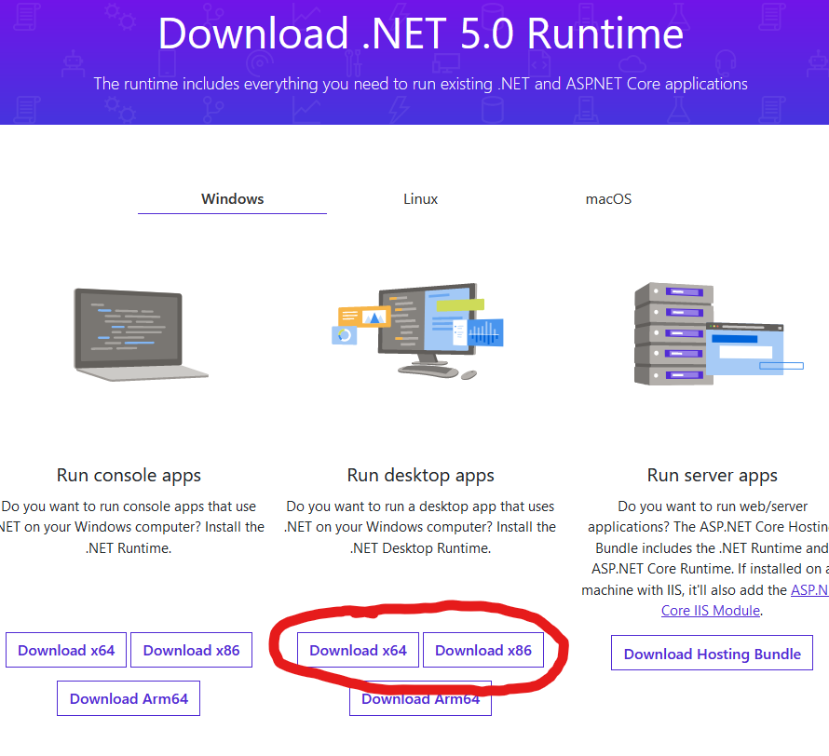Click the laptop console apps illustration
This screenshot has height=756, width=829.
(141, 335)
